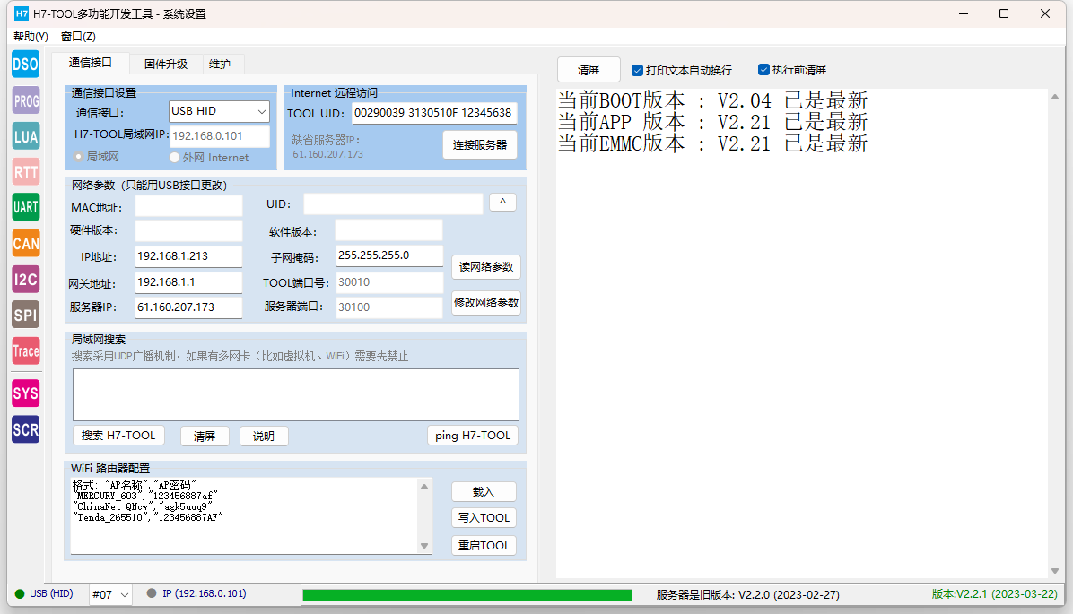Click the 载入 button
This screenshot has width=1073, height=614.
coord(484,491)
